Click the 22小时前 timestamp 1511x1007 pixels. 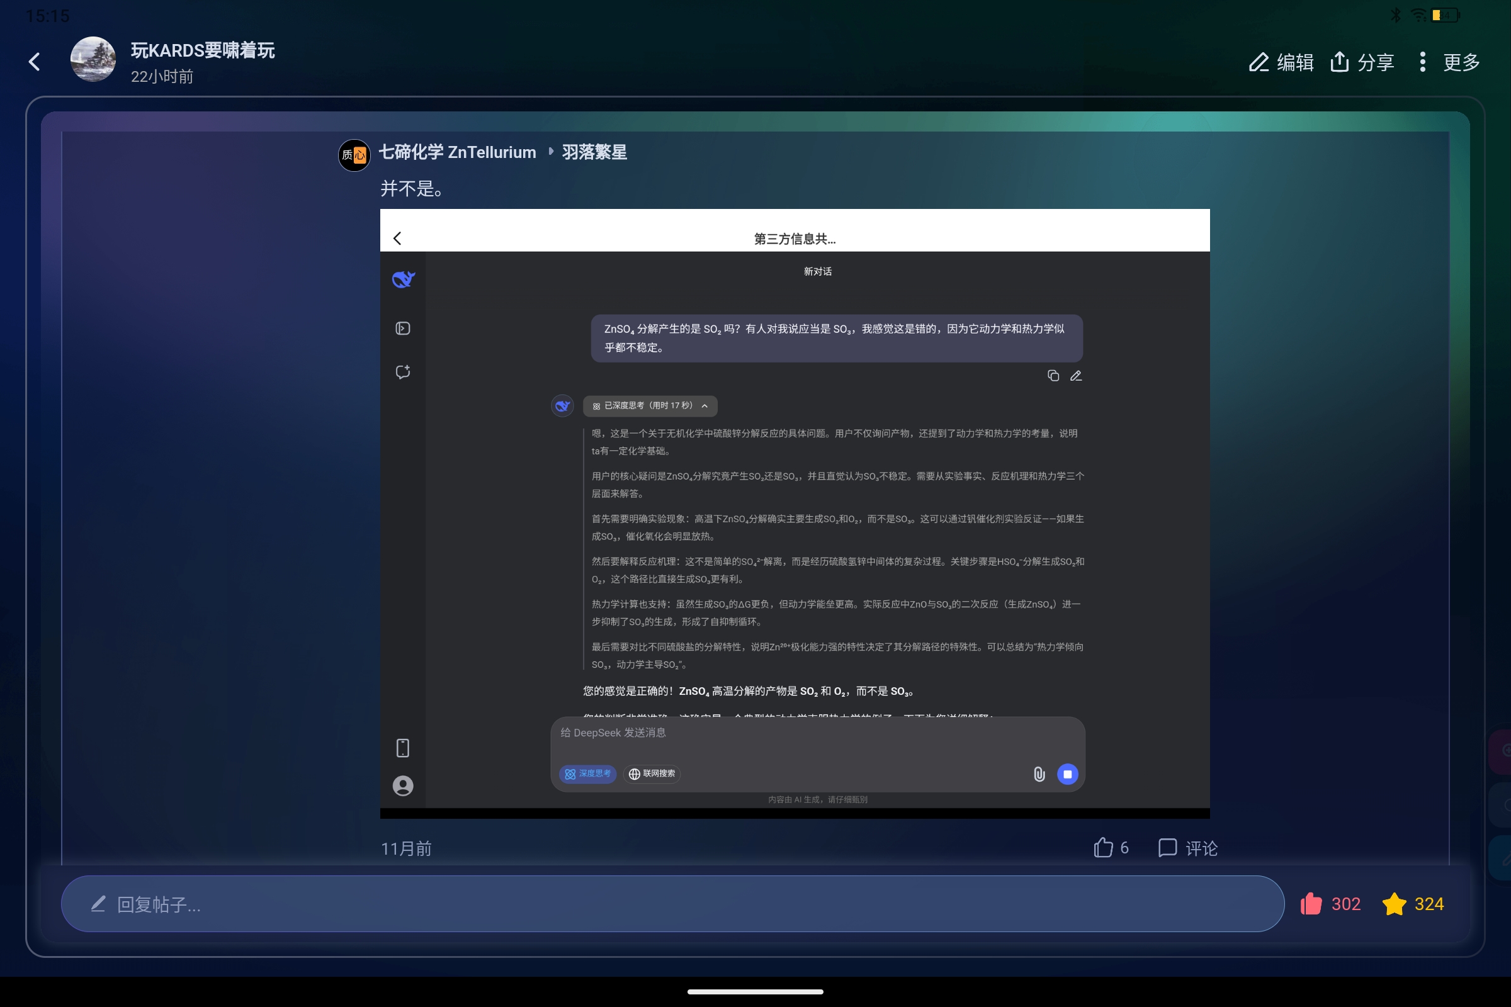click(162, 76)
